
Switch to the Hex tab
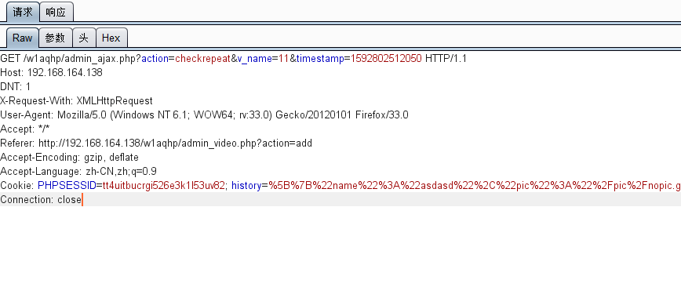click(111, 38)
